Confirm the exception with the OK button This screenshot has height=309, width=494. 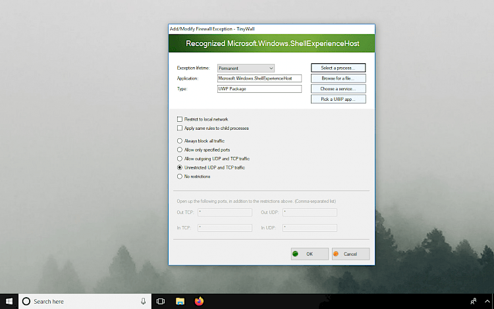pos(310,254)
